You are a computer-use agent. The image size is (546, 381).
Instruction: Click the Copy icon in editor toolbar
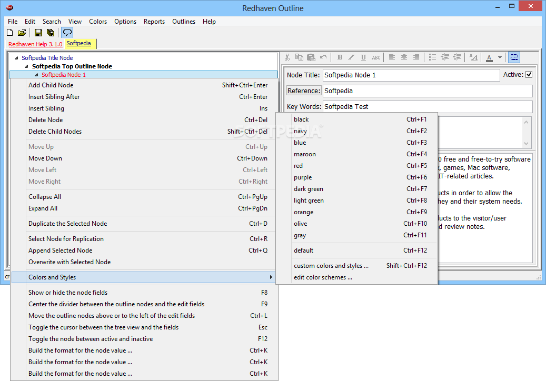[299, 57]
